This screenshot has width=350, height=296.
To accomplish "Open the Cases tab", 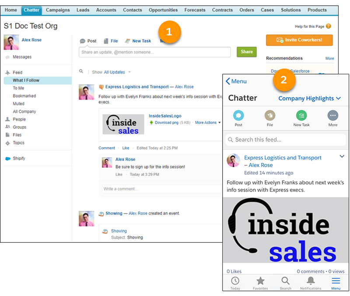I will point(267,10).
